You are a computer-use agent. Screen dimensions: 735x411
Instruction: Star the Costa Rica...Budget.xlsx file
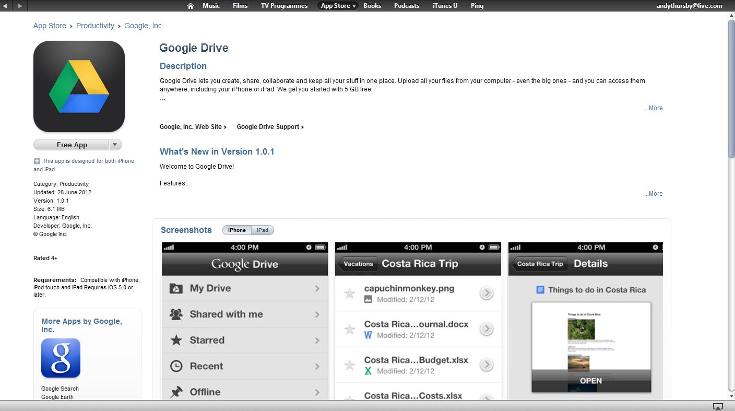point(349,365)
